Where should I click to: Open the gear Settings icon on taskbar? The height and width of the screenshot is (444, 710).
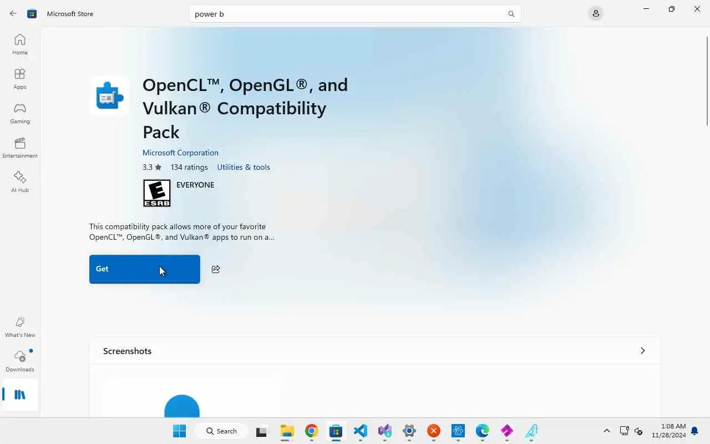pos(409,431)
